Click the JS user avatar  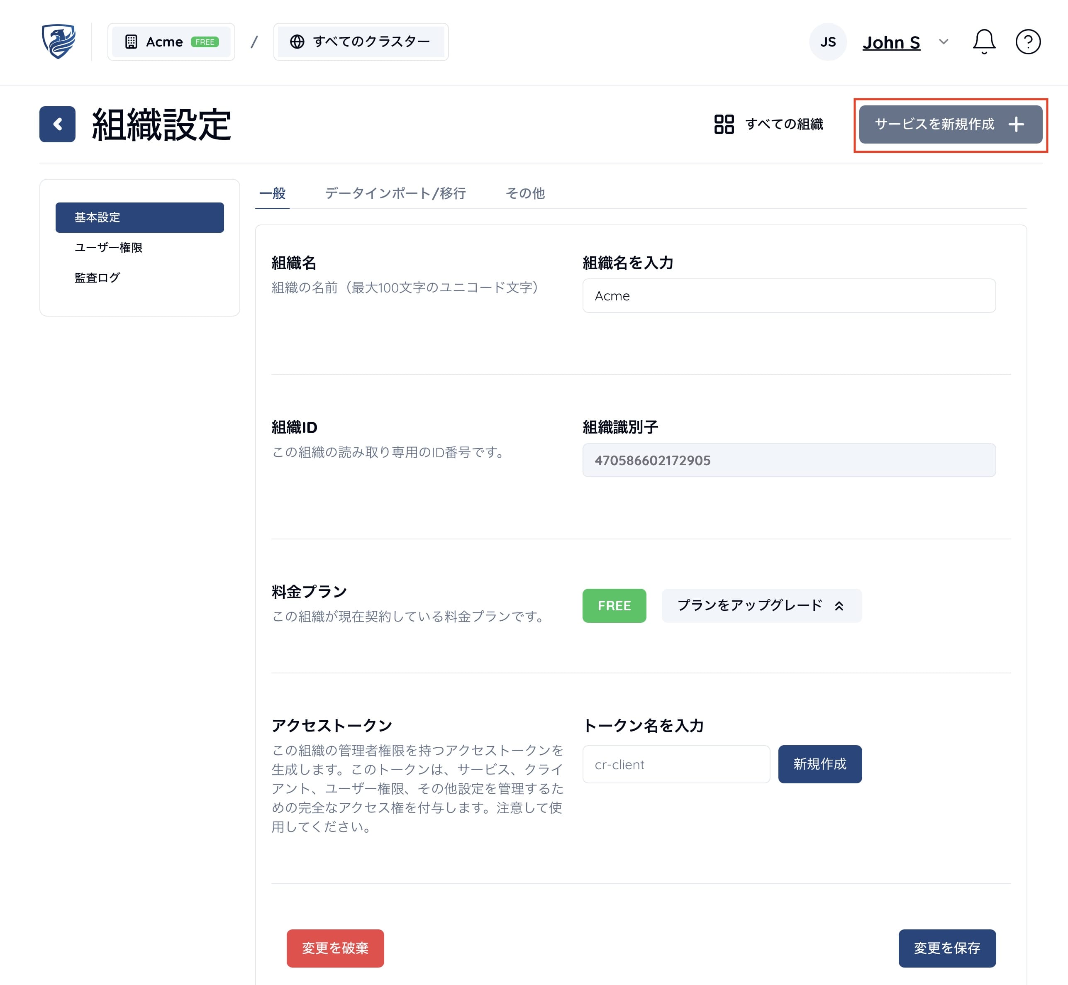[x=828, y=41]
